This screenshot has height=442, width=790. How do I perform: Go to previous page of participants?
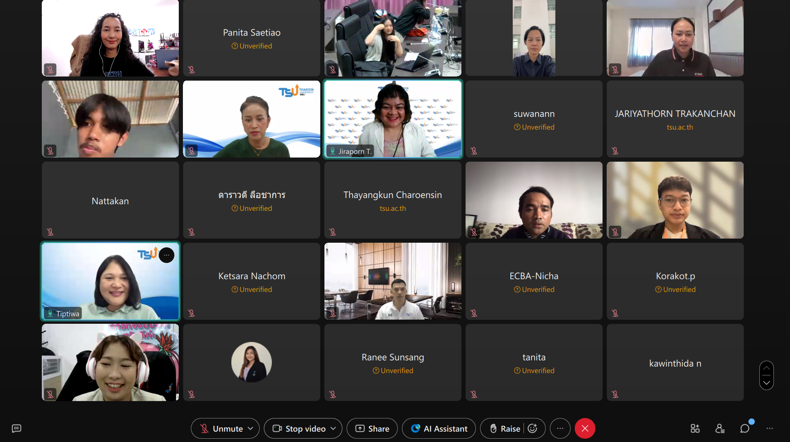(766, 368)
